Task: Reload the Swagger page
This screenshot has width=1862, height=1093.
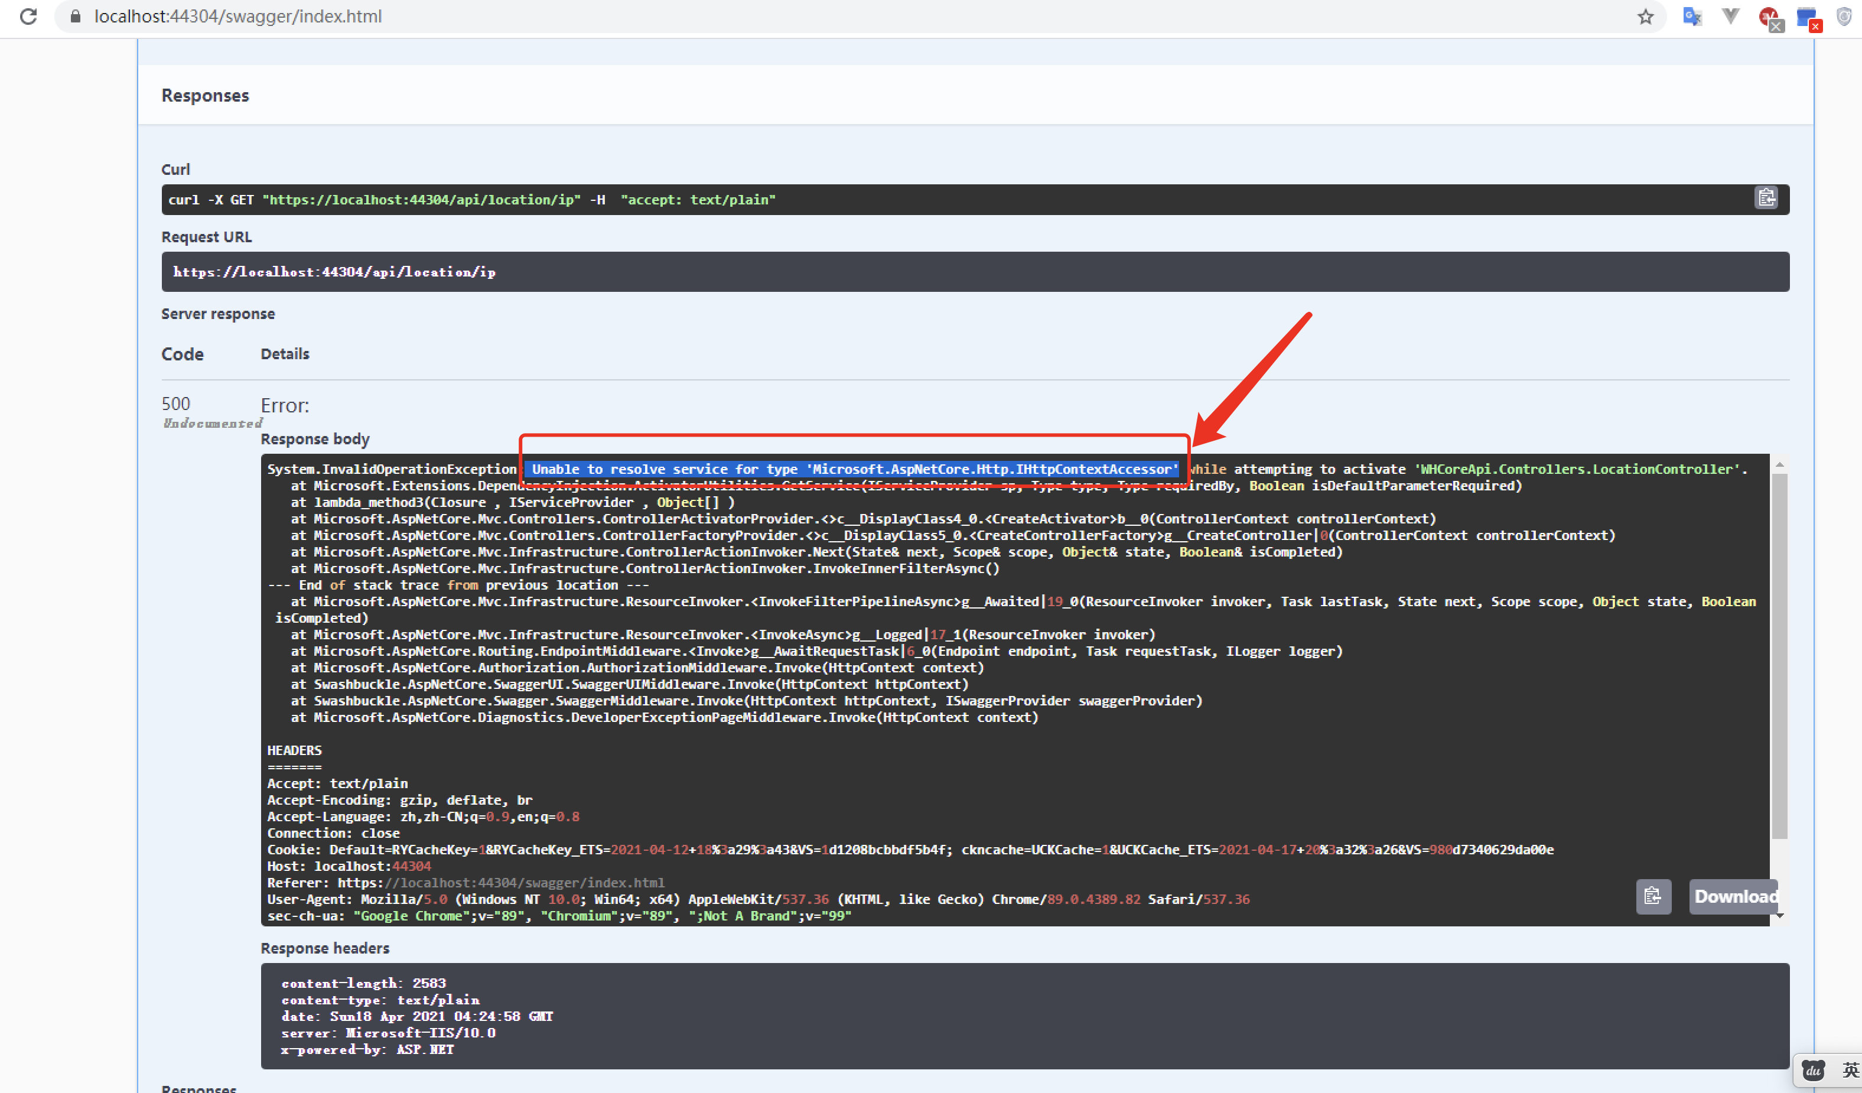Action: (x=28, y=17)
